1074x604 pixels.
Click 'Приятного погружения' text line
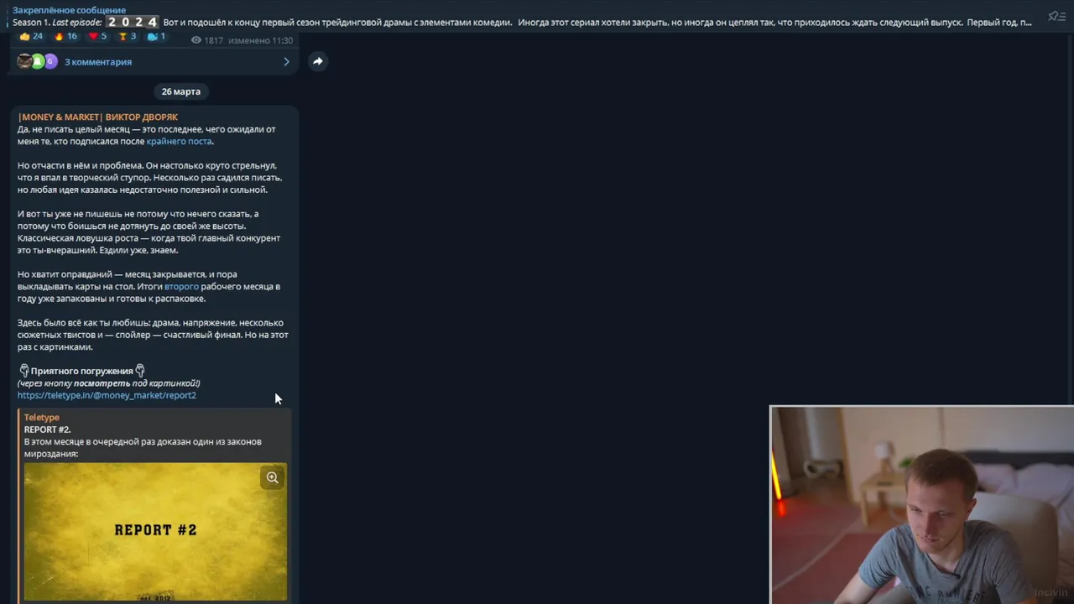pos(81,371)
